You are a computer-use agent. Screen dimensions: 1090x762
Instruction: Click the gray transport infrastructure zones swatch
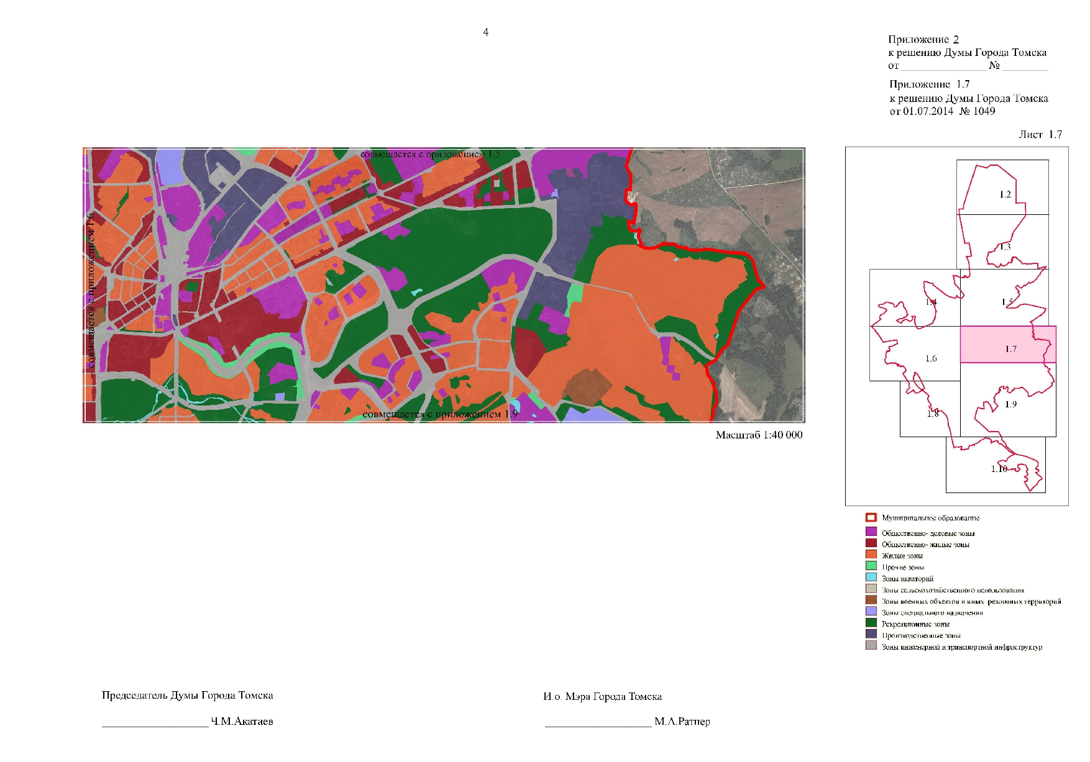[871, 646]
